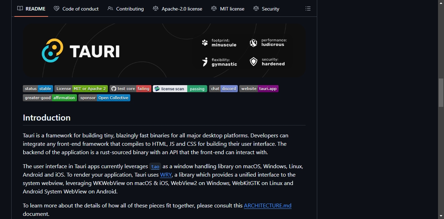Image resolution: width=444 pixels, height=219 pixels.
Task: Open the license scan passing badge
Action: point(180,89)
